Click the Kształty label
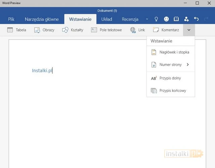 click(77, 30)
